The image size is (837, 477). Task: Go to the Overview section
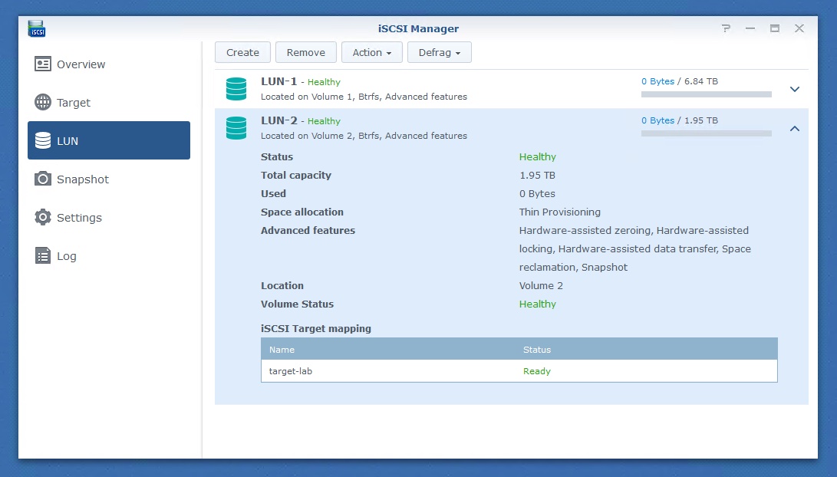point(81,64)
